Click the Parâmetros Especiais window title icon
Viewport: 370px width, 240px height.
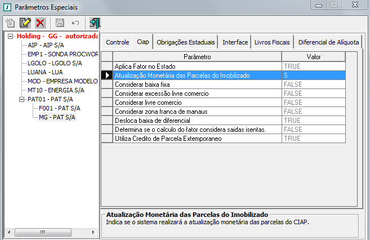(x=7, y=7)
